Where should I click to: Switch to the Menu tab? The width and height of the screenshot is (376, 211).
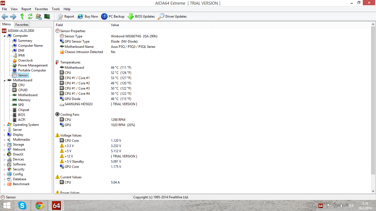tap(7, 24)
